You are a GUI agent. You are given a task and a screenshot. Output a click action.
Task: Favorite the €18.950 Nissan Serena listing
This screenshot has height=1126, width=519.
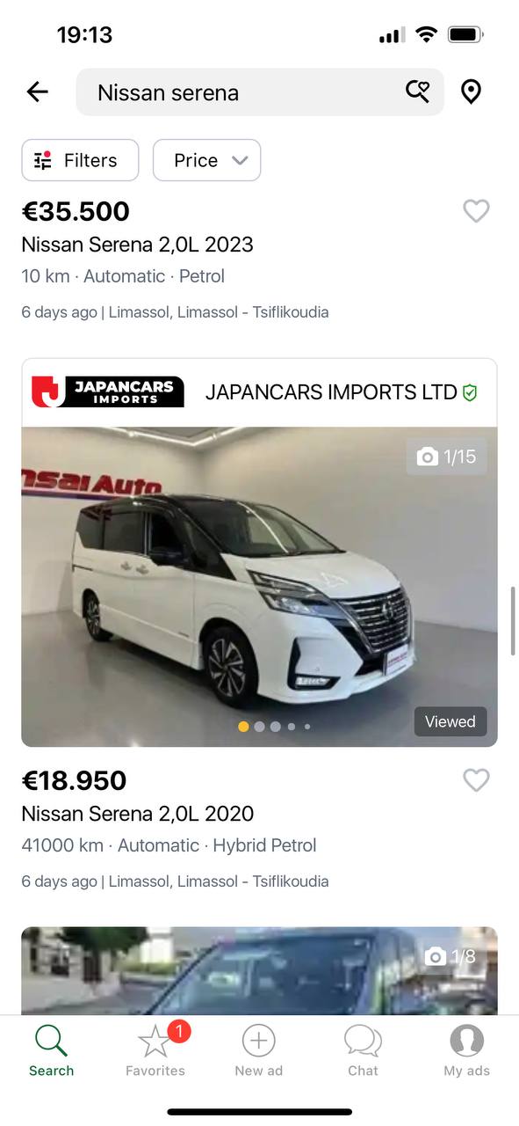pos(476,780)
